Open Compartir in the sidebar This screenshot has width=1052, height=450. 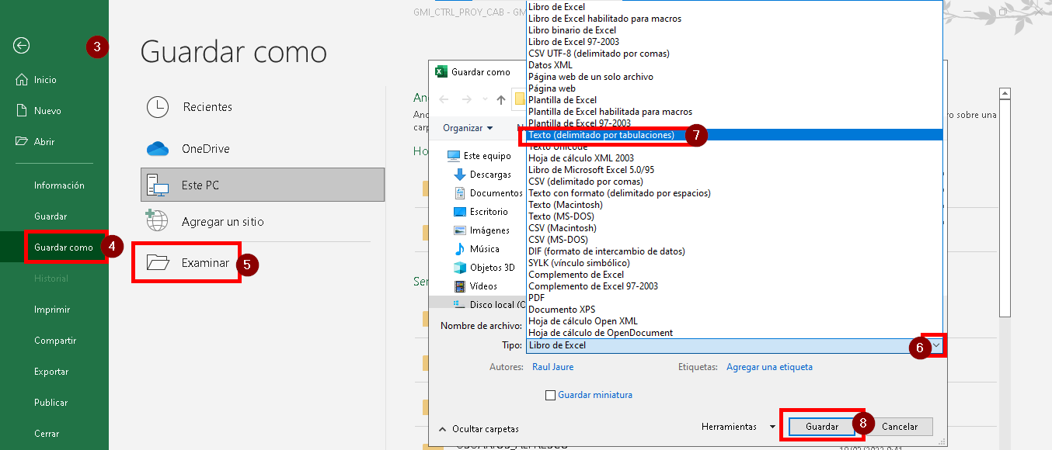tap(55, 341)
